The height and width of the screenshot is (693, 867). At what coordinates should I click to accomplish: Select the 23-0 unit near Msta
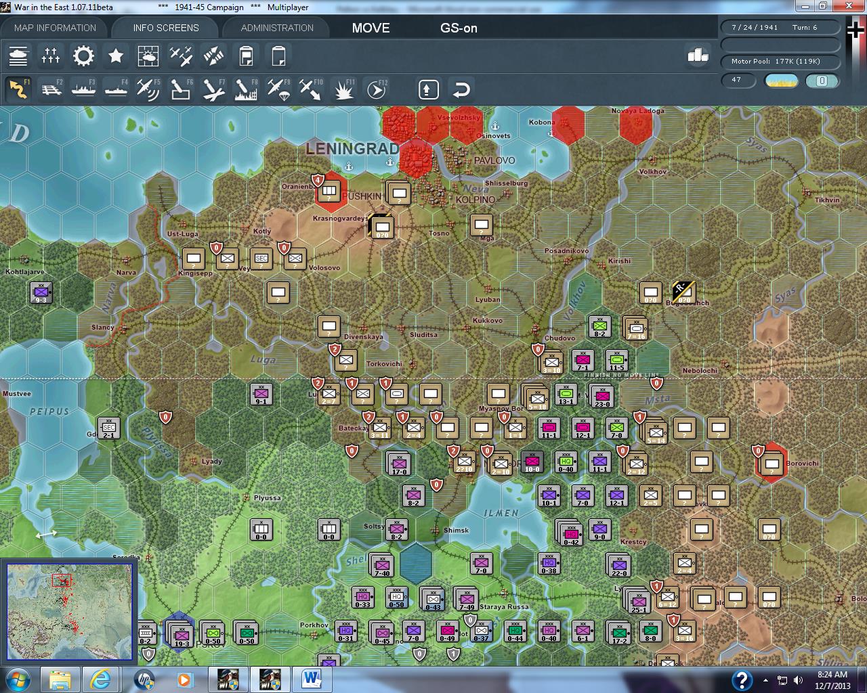(x=601, y=395)
